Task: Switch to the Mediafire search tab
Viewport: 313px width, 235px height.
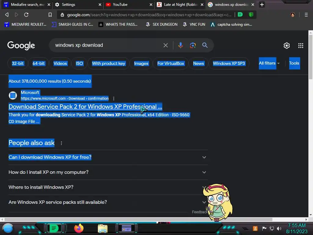Action: [27, 5]
